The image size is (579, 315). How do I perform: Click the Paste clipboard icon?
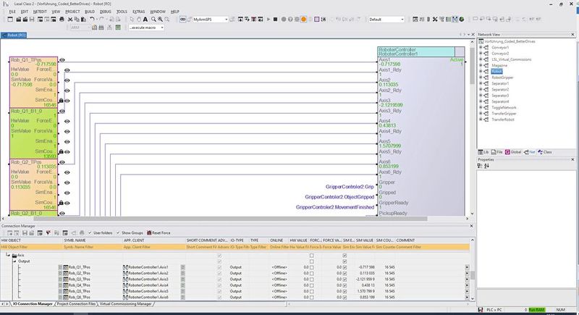click(x=83, y=20)
